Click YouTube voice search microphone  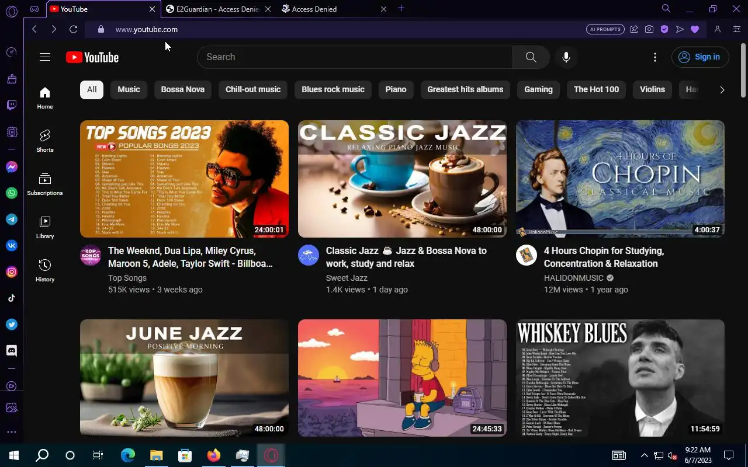566,57
